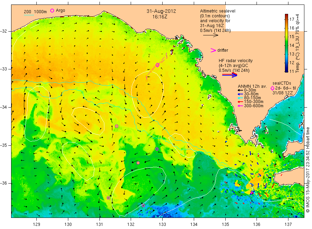Select Argo float marker near 132.8E, 35.1S
Screen dimensions: 312x229
157,149
